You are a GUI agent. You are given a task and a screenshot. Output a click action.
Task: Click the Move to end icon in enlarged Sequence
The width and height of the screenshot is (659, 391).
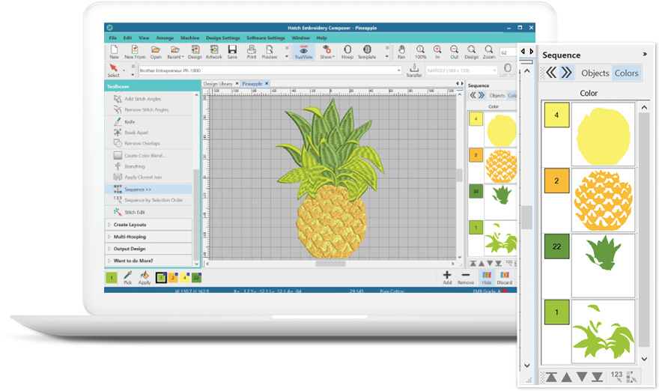(x=598, y=377)
